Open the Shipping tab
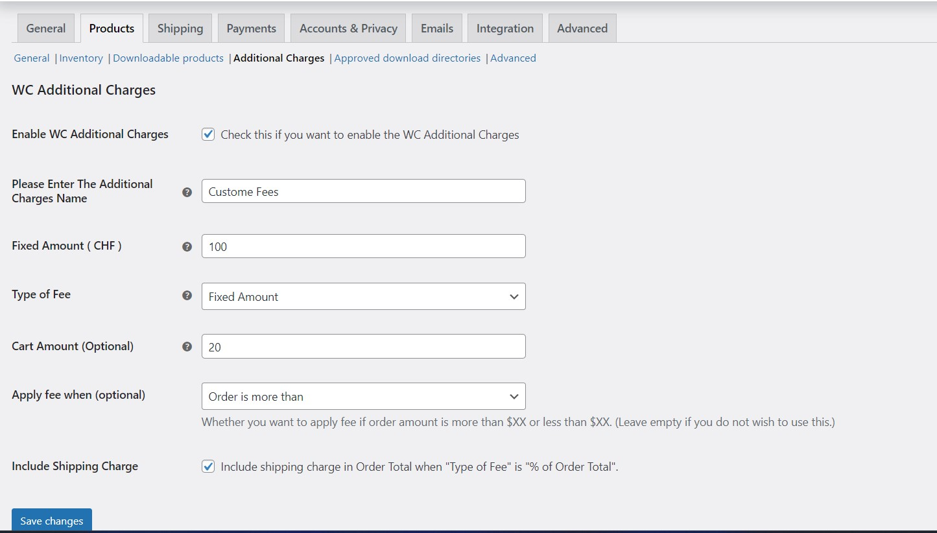The width and height of the screenshot is (937, 533). [x=180, y=28]
